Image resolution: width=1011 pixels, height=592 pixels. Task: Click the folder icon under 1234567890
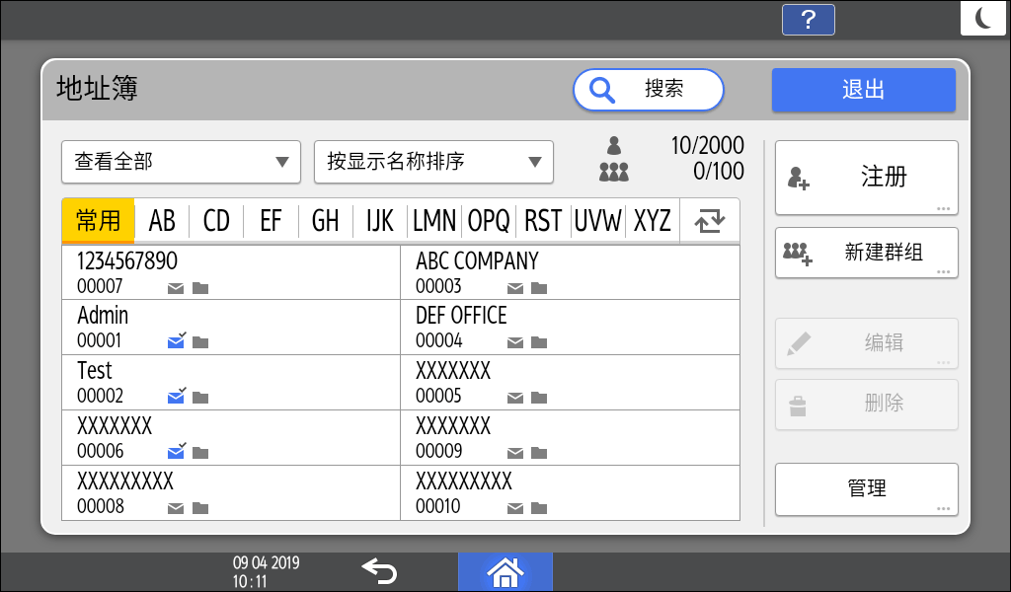point(199,286)
